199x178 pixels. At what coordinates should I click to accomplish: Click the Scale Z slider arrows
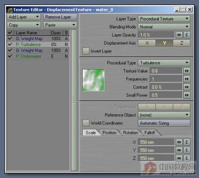tap(179, 158)
